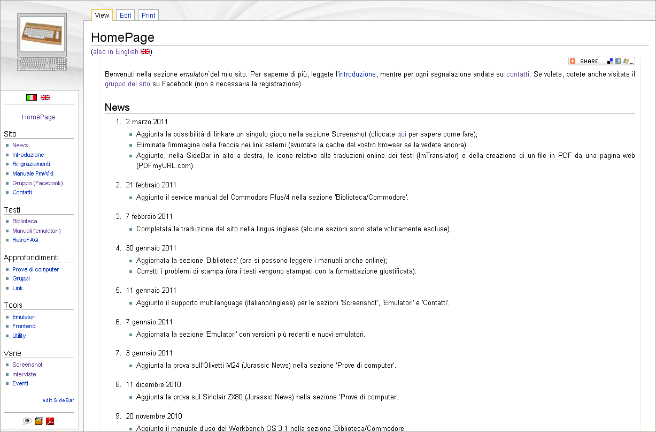
Task: Click the 'Approfondimenti' sidebar heading
Action: pos(31,257)
